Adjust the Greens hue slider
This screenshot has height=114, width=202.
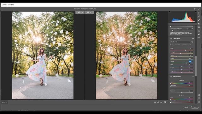click(x=182, y=60)
